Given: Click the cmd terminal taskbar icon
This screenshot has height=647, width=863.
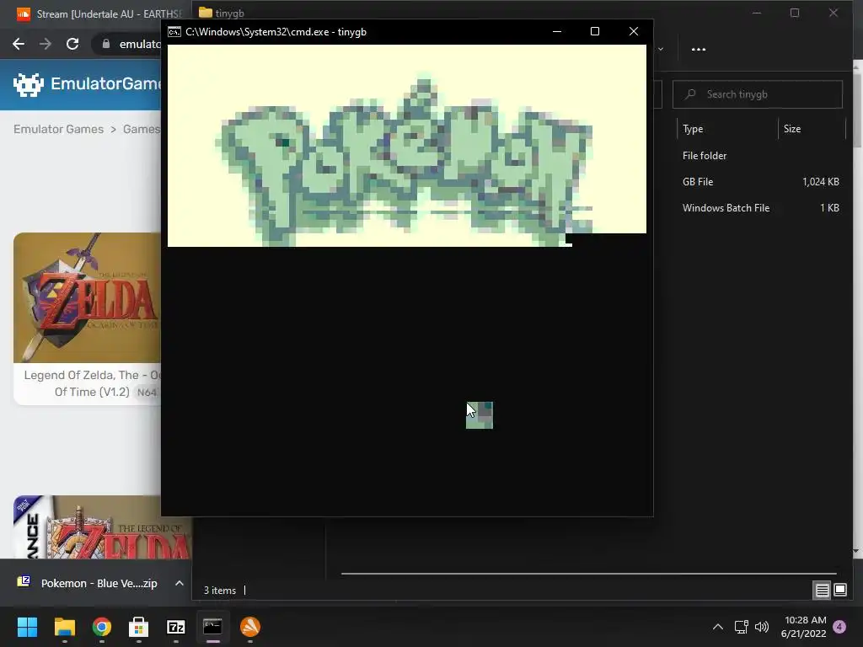Looking at the screenshot, I should pos(212,627).
